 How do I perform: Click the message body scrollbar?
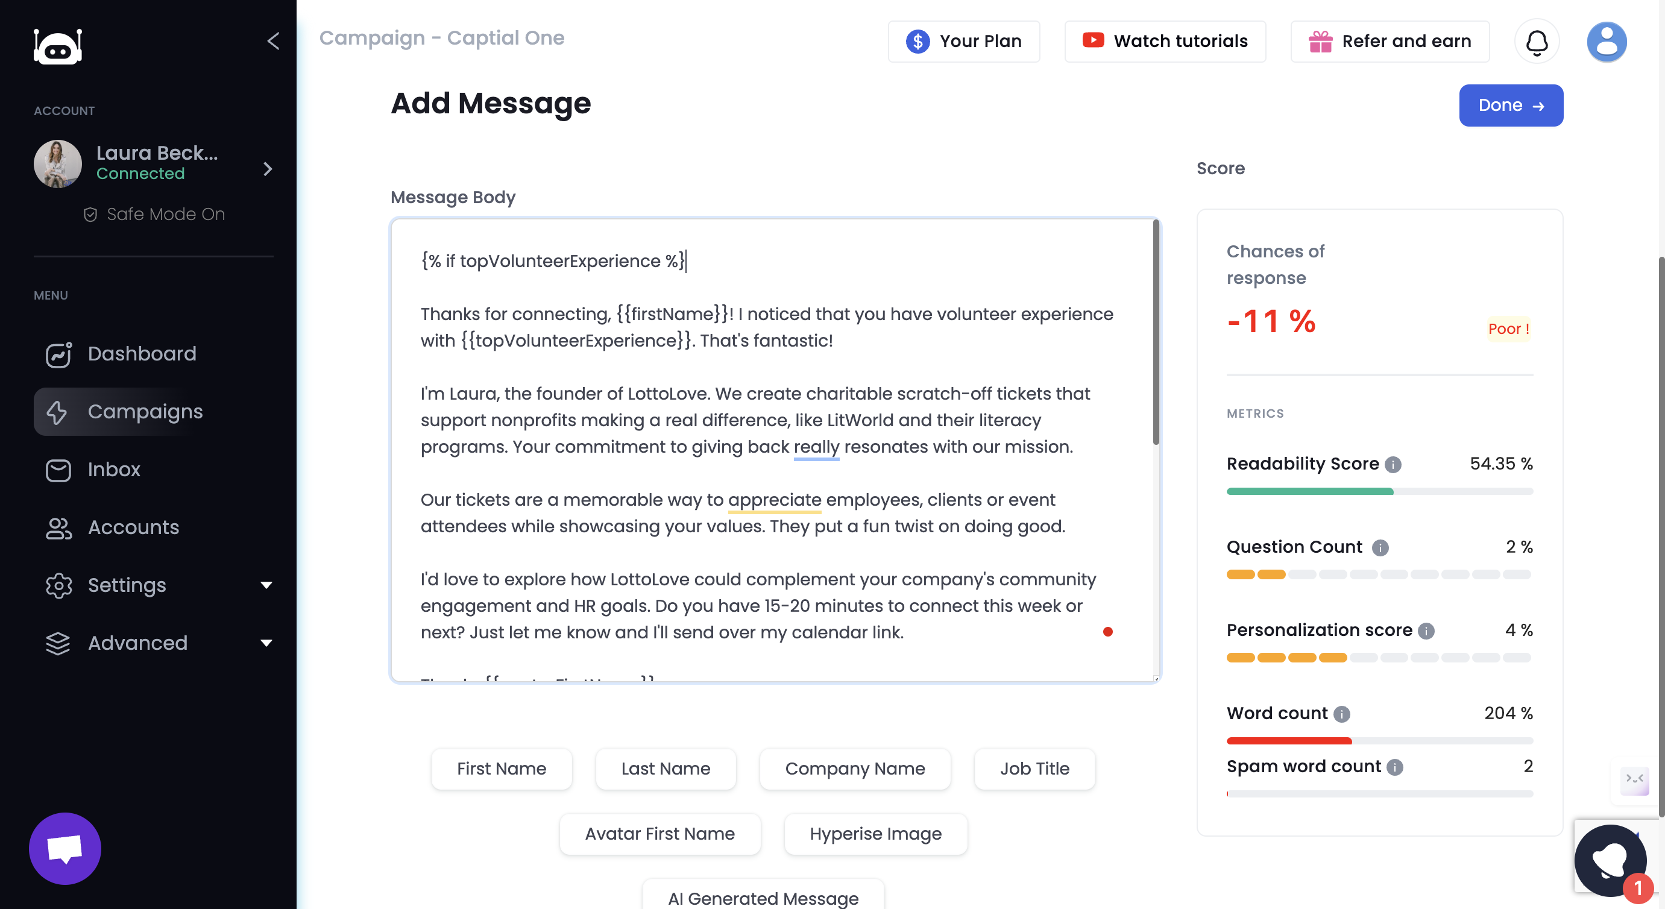[1156, 332]
